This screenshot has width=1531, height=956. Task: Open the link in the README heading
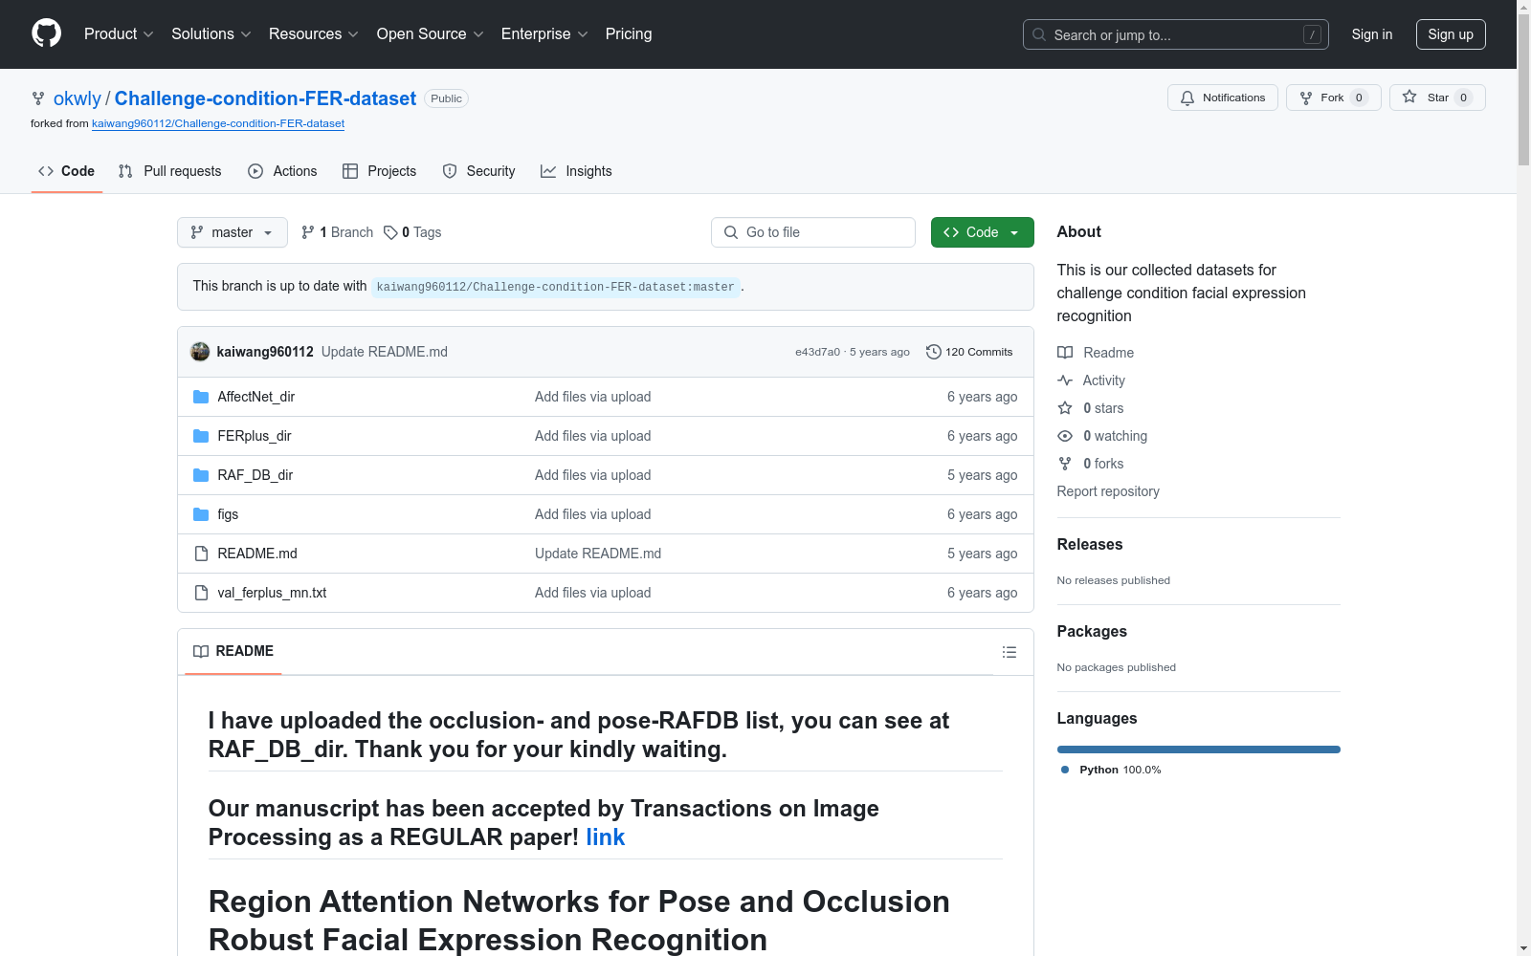pyautogui.click(x=606, y=837)
